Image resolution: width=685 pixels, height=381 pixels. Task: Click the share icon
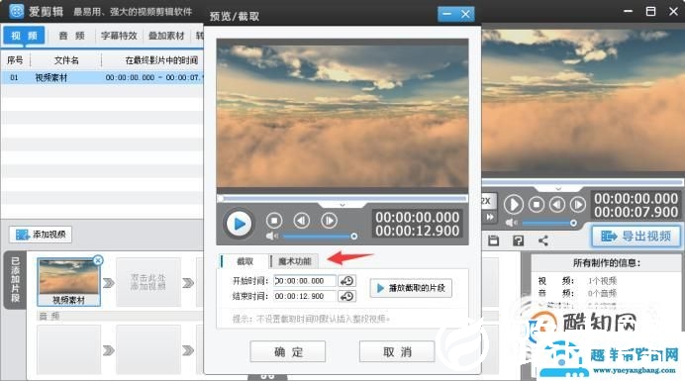(x=543, y=240)
